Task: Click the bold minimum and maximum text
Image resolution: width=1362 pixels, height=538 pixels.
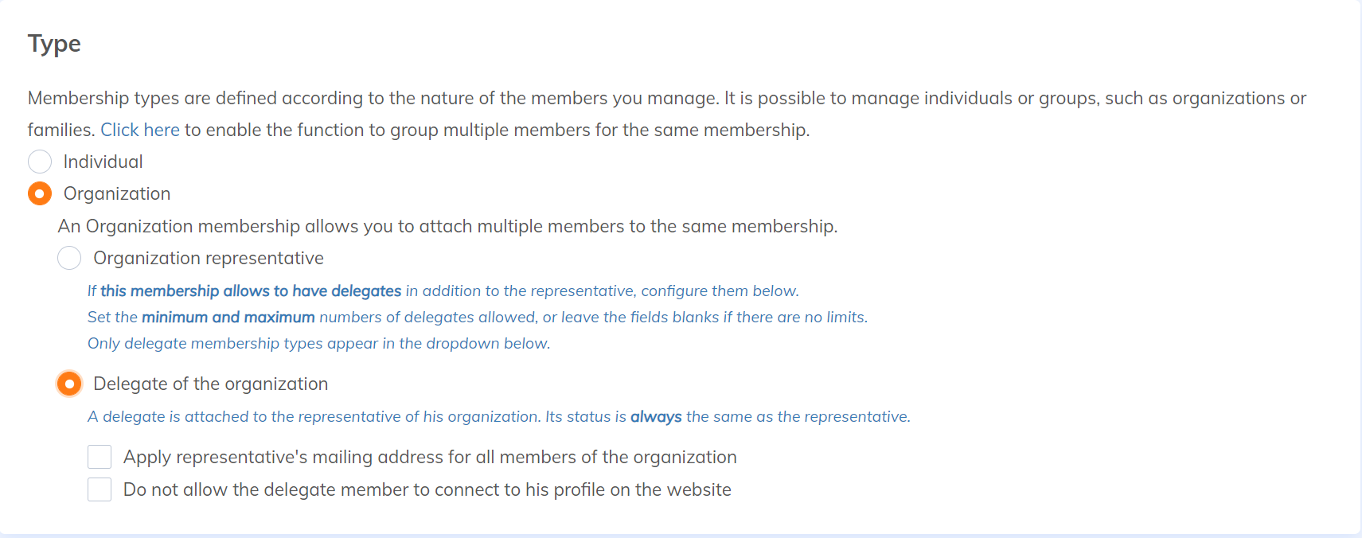Action: 228,317
